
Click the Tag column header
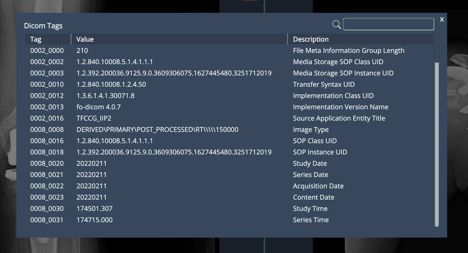[36, 39]
